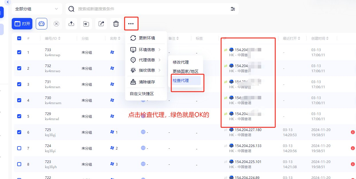Open the 全部分组 group dropdown
This screenshot has width=356, height=179.
coord(37,9)
